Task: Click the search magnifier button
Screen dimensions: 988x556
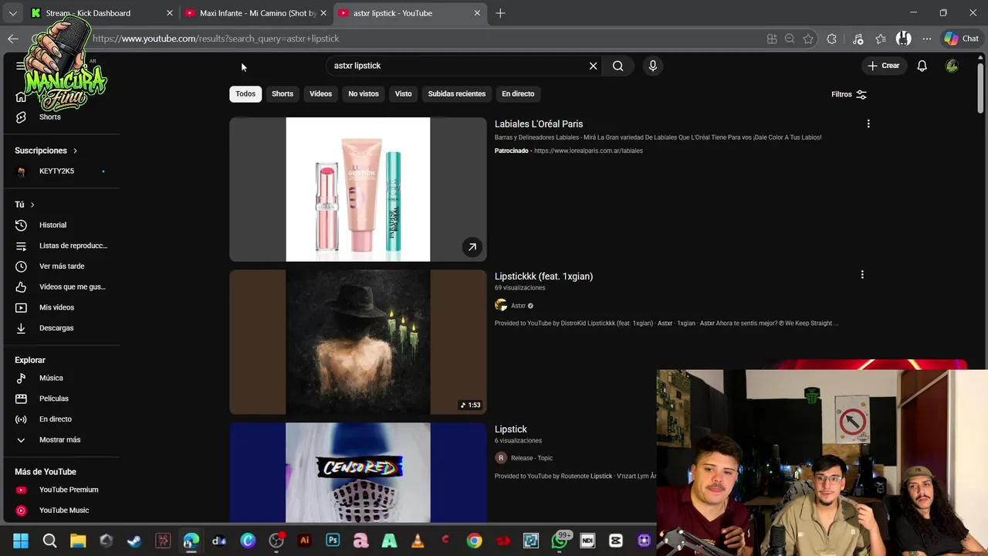Action: click(x=617, y=66)
